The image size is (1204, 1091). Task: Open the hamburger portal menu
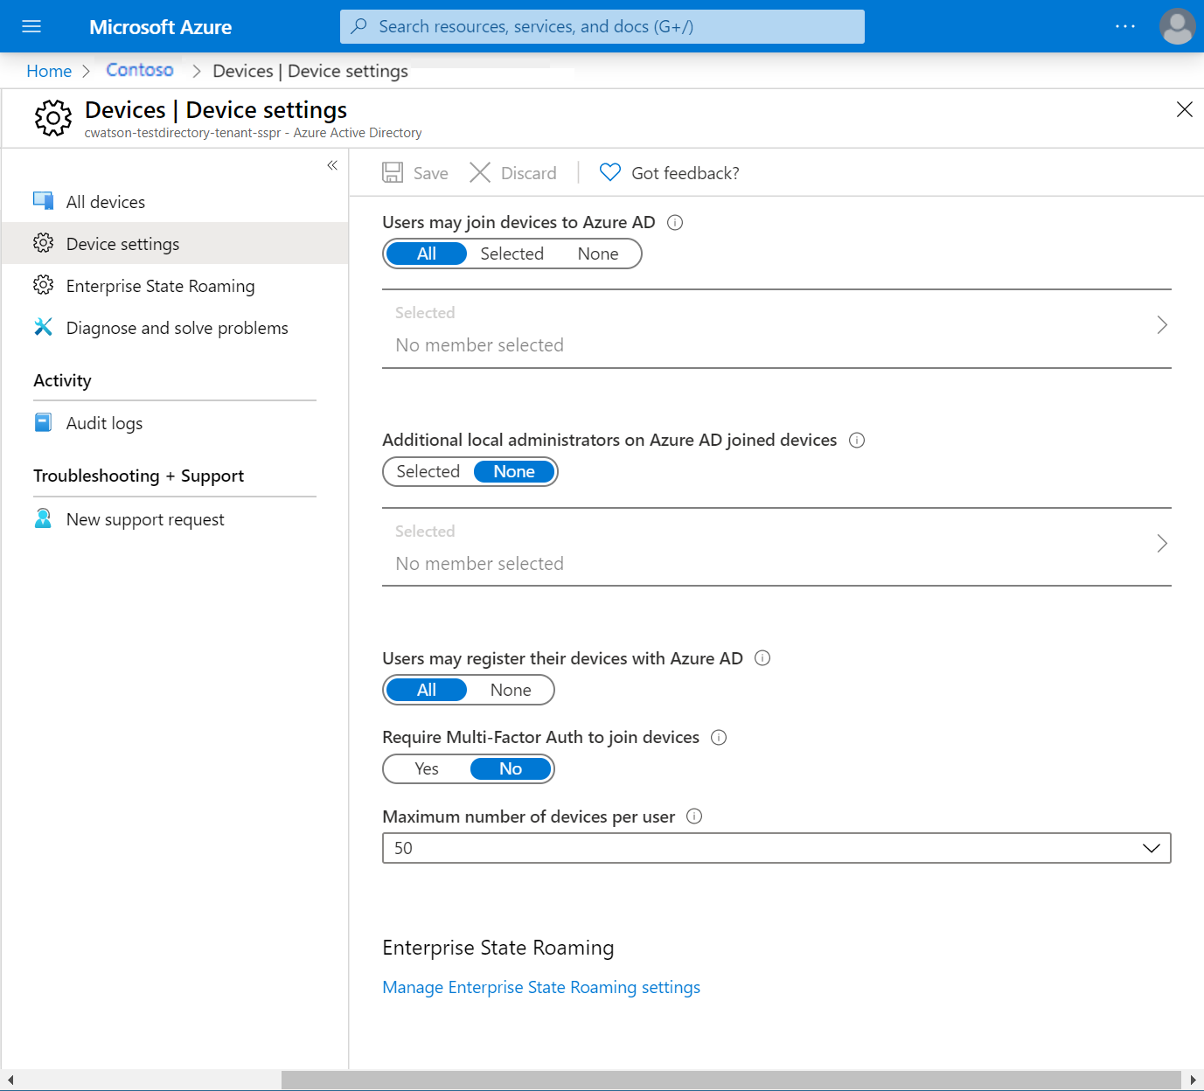pyautogui.click(x=31, y=26)
